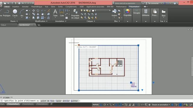The height and width of the screenshot is (108, 193).
Task: Click the Open file icon in quick access
Action: 8,3
